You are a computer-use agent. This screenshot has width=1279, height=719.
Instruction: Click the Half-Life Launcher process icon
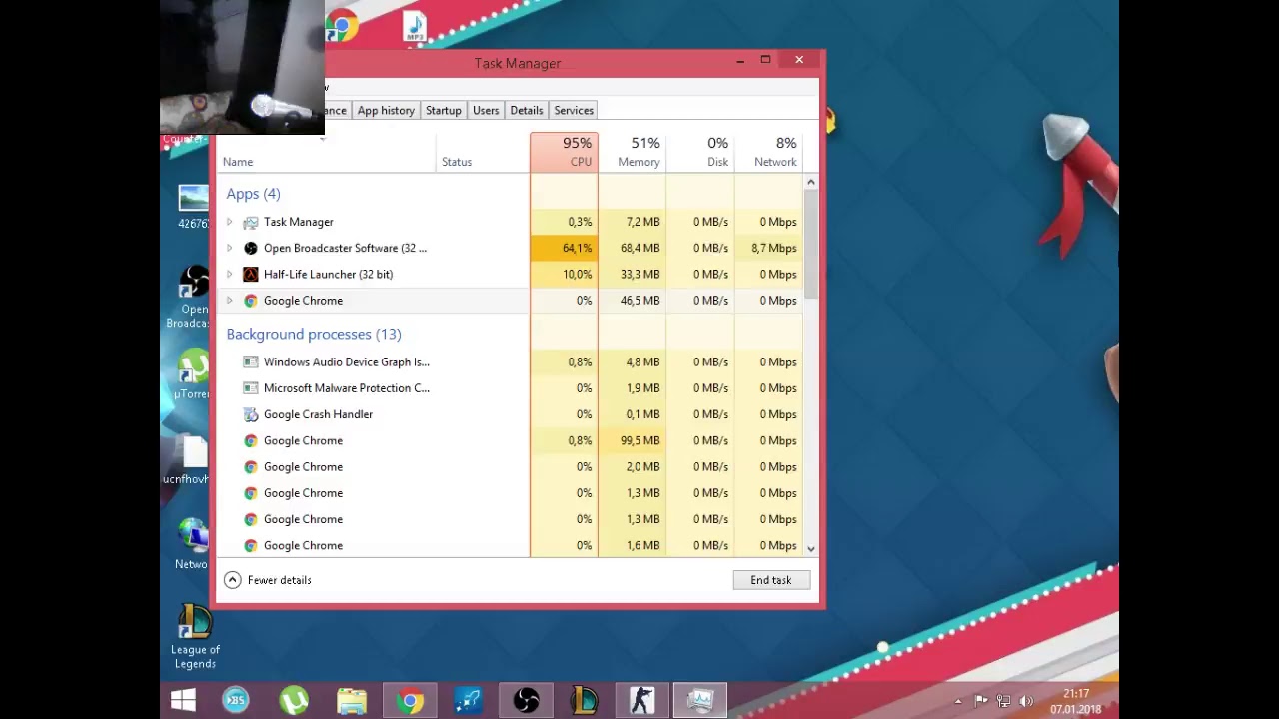pos(251,274)
